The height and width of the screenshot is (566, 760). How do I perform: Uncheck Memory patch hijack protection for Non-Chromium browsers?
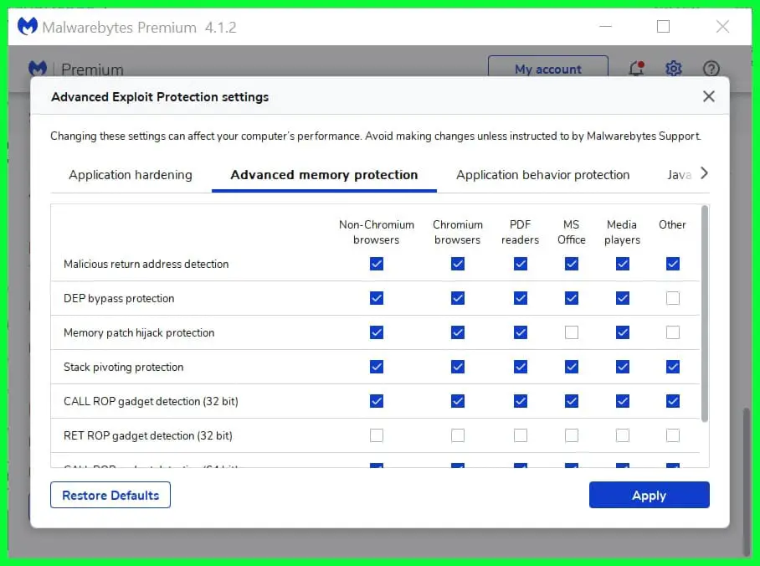point(377,332)
